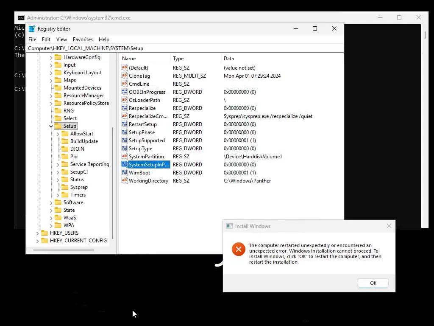Click the cmd.exe icon in the Administrator window title bar
Viewport: 434px width, 326px height.
[21, 18]
